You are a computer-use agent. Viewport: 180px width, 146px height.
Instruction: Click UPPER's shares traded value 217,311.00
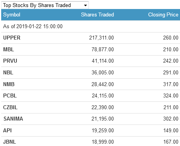(x=101, y=38)
